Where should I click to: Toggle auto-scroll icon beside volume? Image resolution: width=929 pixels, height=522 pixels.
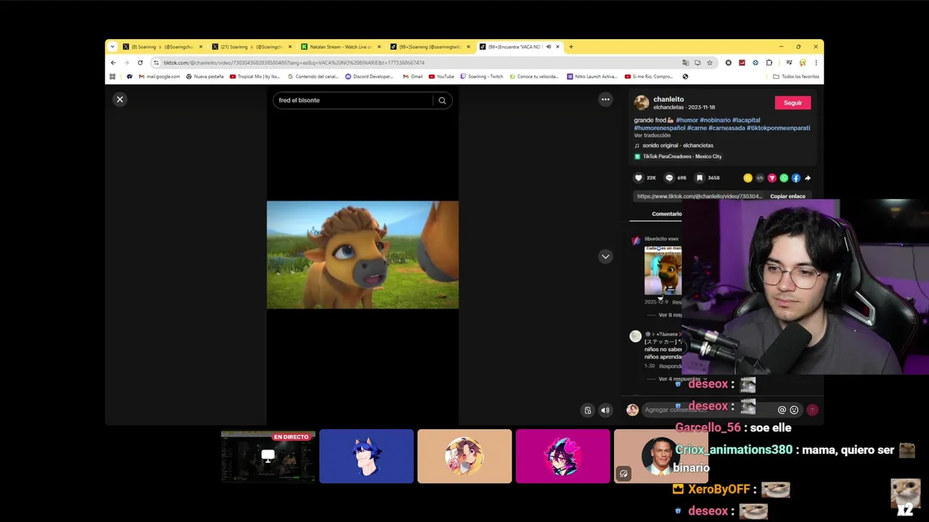click(x=588, y=410)
